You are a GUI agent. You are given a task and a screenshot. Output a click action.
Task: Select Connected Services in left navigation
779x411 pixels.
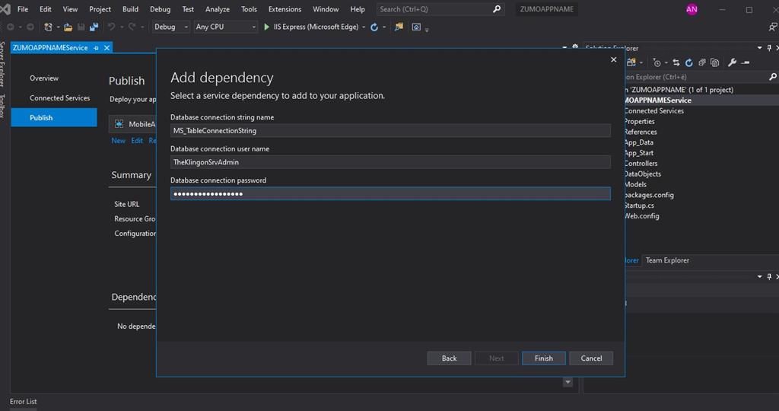59,98
